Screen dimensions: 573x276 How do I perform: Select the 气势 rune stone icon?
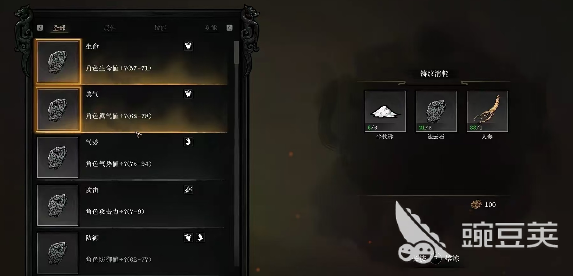click(x=58, y=157)
